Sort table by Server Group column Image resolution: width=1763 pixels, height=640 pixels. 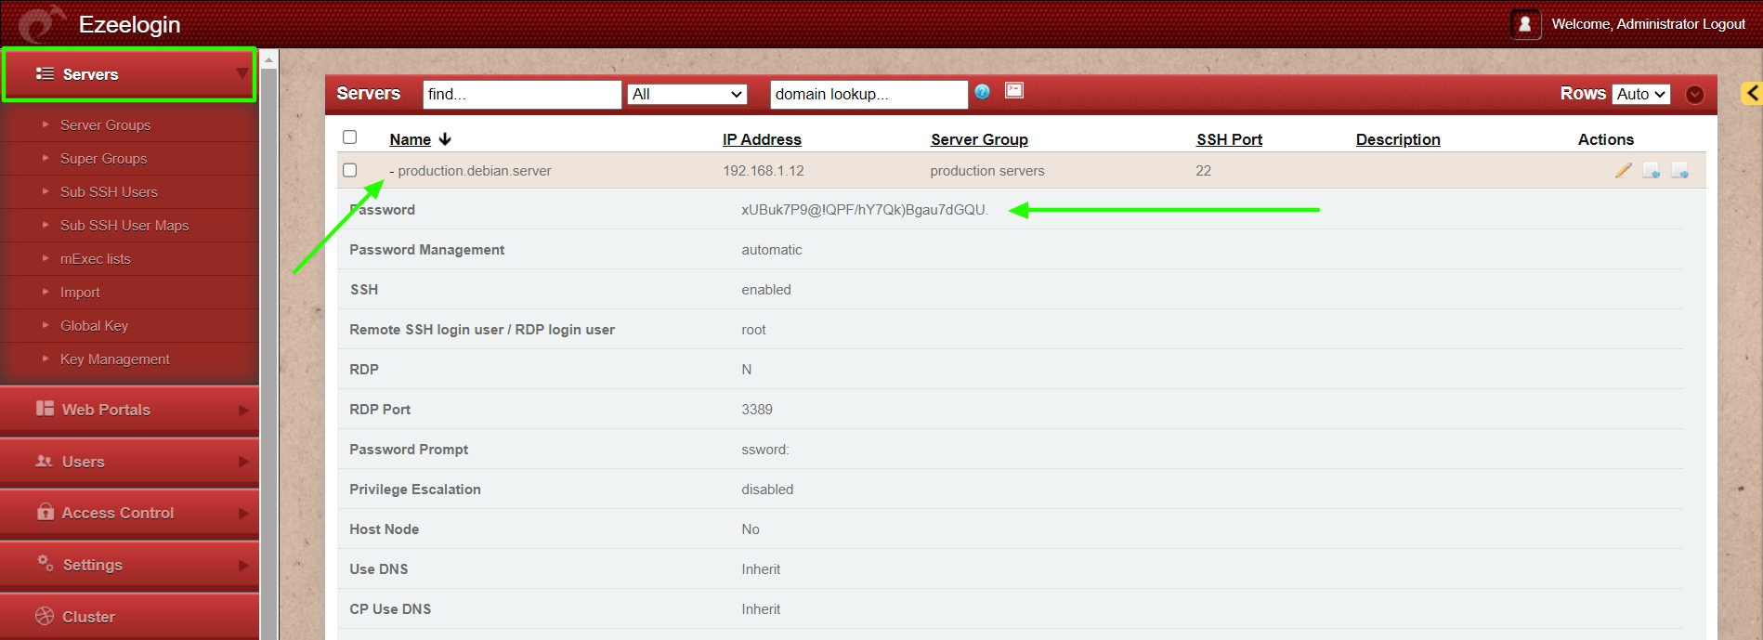[x=979, y=139]
